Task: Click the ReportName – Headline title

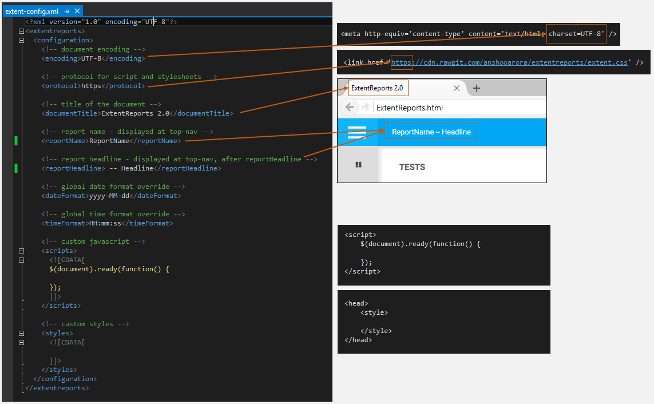Action: coord(431,132)
